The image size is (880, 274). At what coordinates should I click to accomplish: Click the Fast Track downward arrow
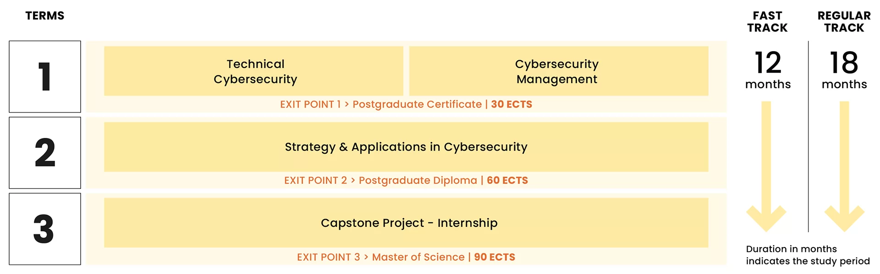click(766, 167)
